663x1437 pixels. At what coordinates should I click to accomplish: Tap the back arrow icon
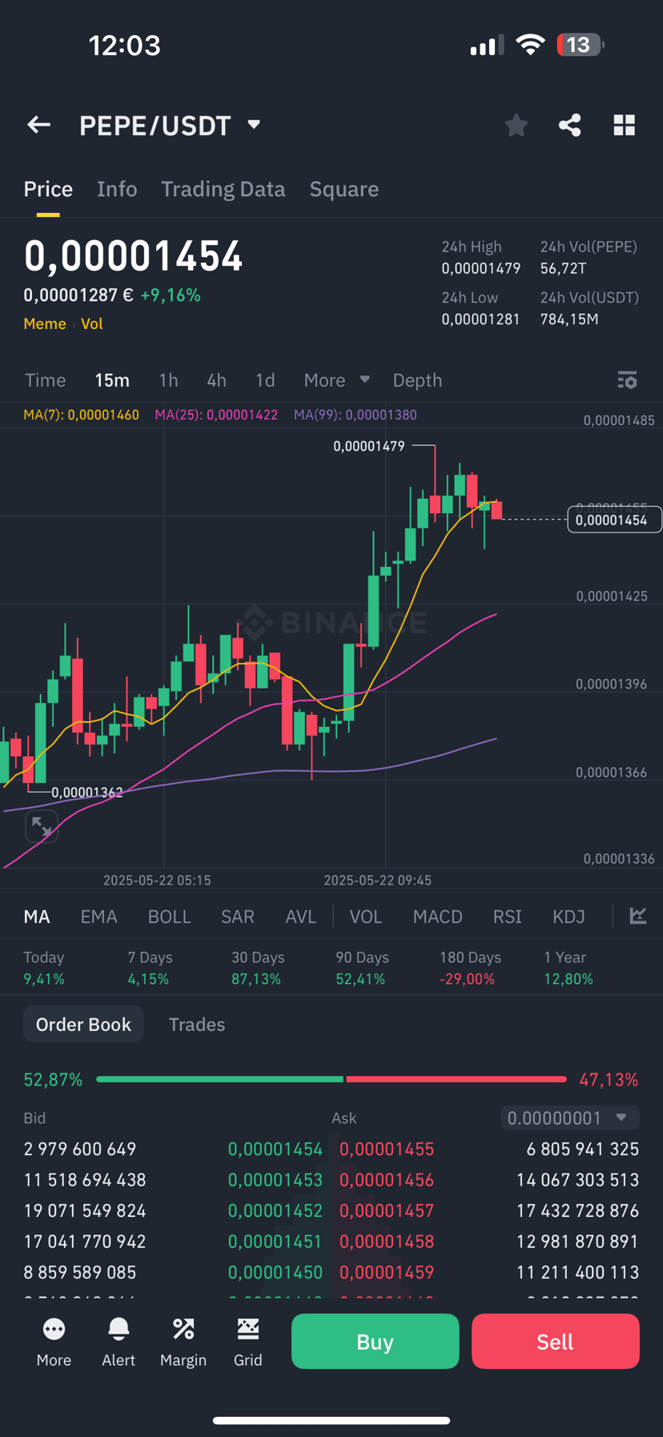(x=38, y=125)
